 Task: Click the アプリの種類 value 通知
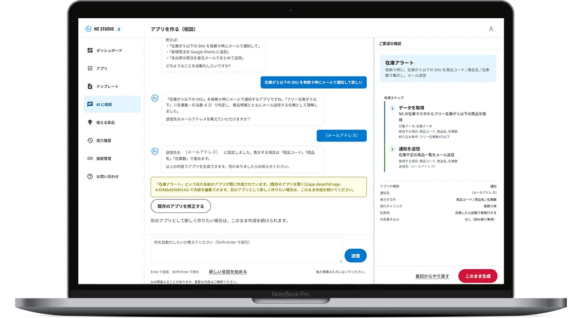(x=493, y=186)
